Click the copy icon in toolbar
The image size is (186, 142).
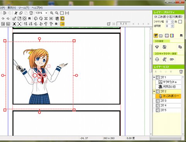coord(21,13)
